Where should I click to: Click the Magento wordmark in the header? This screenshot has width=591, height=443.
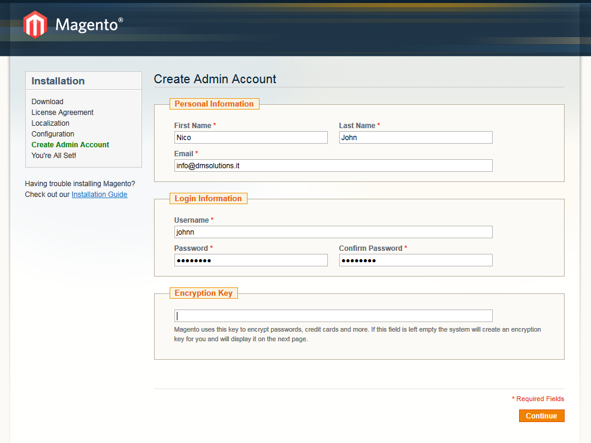[89, 25]
